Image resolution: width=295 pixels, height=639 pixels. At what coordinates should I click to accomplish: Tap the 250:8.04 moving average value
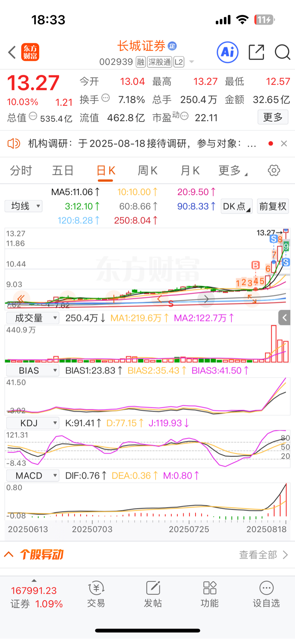tap(136, 220)
